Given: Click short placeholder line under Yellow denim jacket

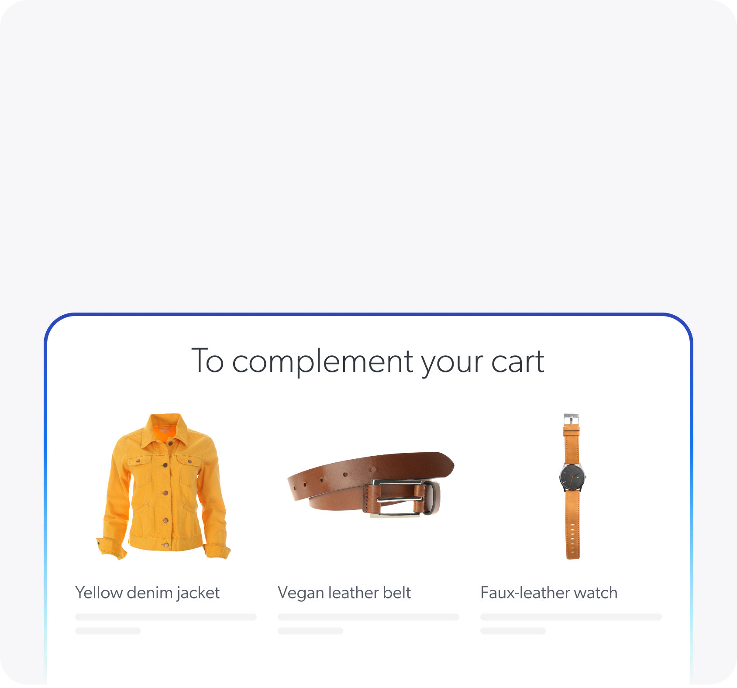Looking at the screenshot, I should click(x=108, y=631).
